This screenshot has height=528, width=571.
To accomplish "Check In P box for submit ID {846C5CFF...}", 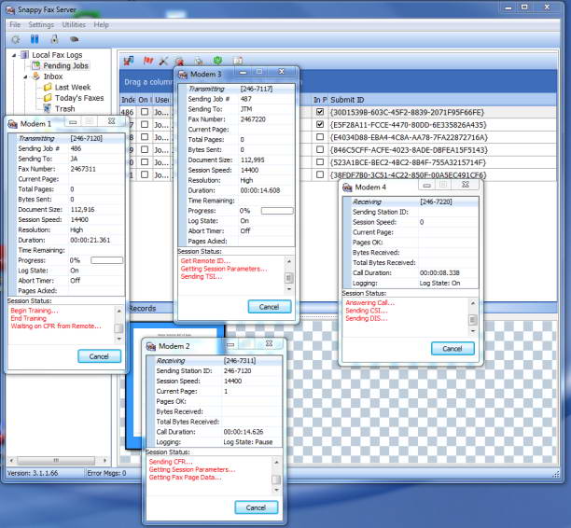I will pos(320,149).
